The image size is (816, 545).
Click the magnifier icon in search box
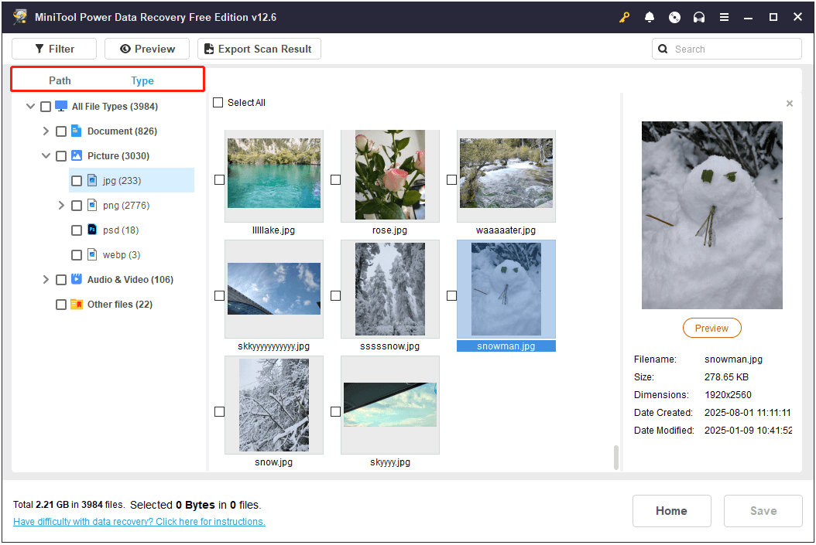click(663, 49)
